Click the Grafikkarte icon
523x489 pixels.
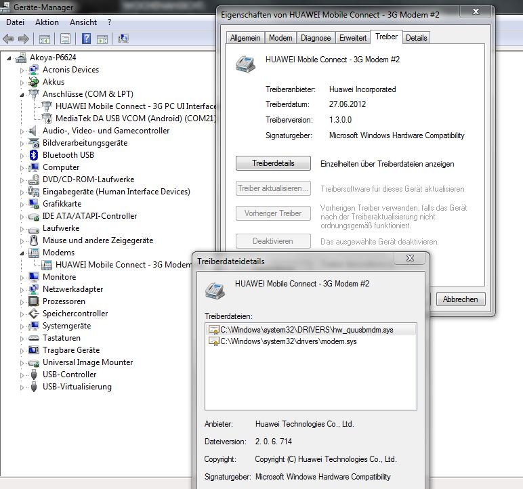(x=34, y=204)
